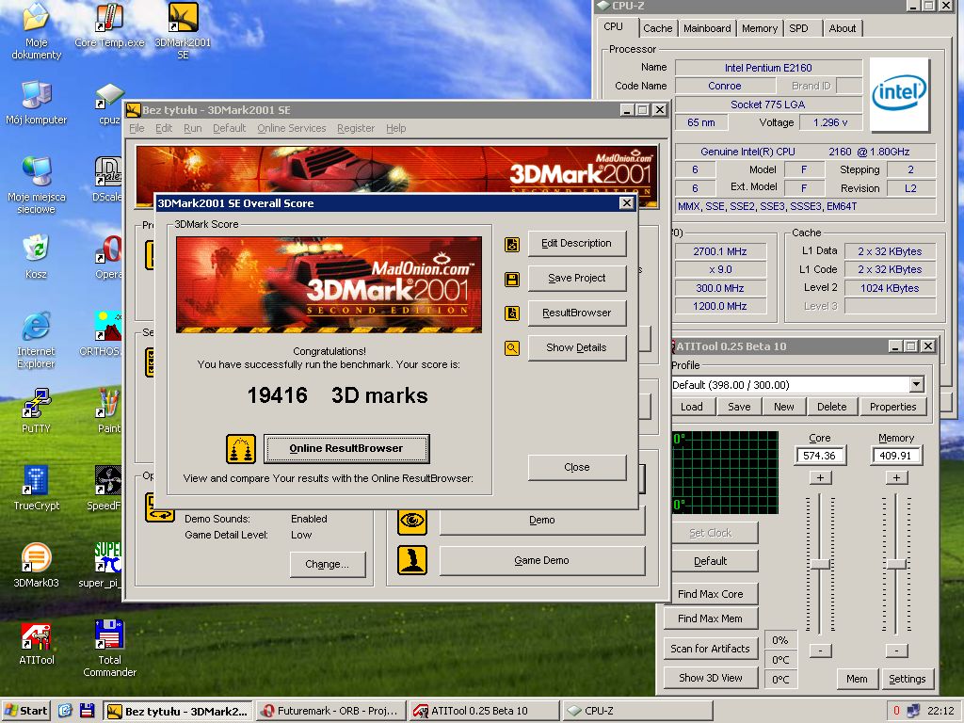Close the Overall Score dialog via Close button

click(x=576, y=467)
